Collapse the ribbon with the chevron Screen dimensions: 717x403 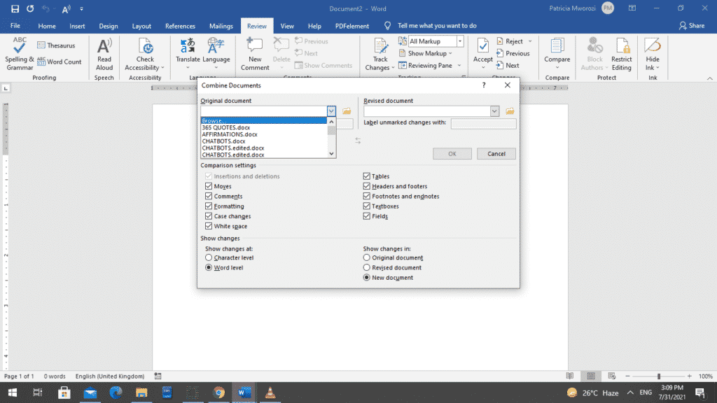710,78
